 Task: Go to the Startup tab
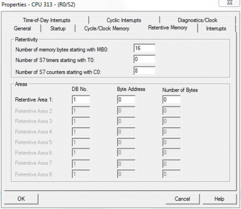[58, 29]
